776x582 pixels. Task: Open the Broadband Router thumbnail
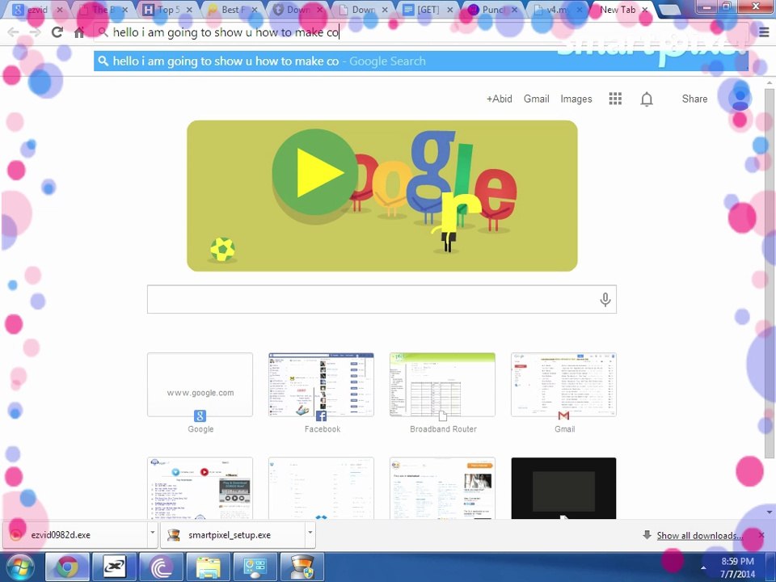point(442,385)
